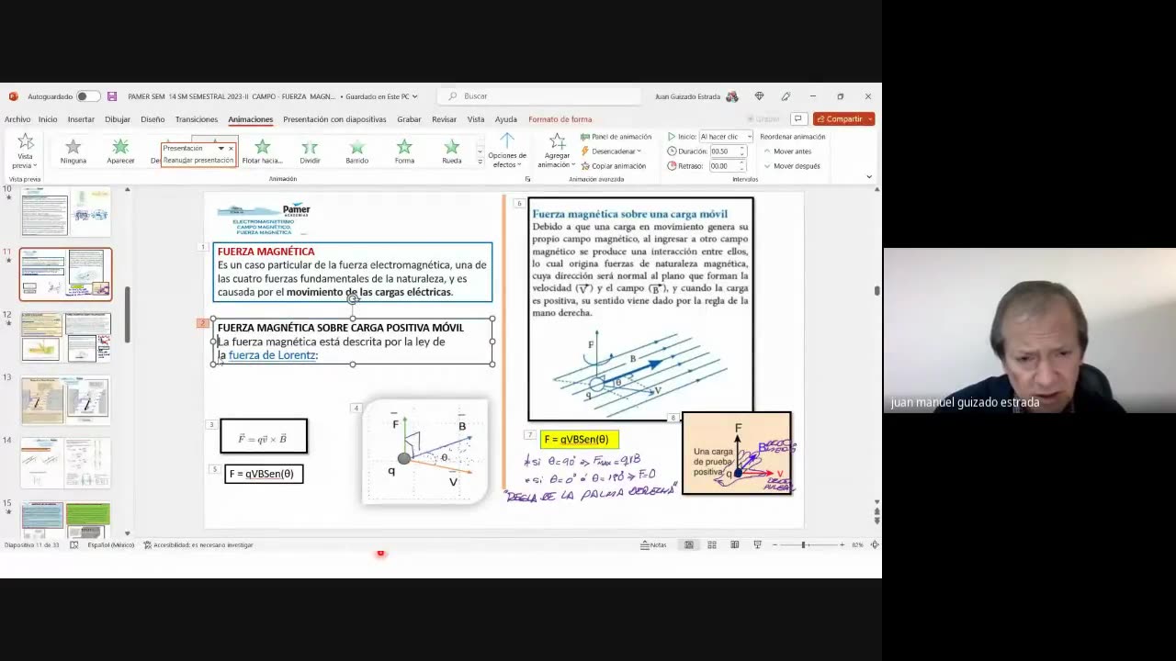Switch to the Grabar tab
1176x661 pixels.
pos(409,119)
